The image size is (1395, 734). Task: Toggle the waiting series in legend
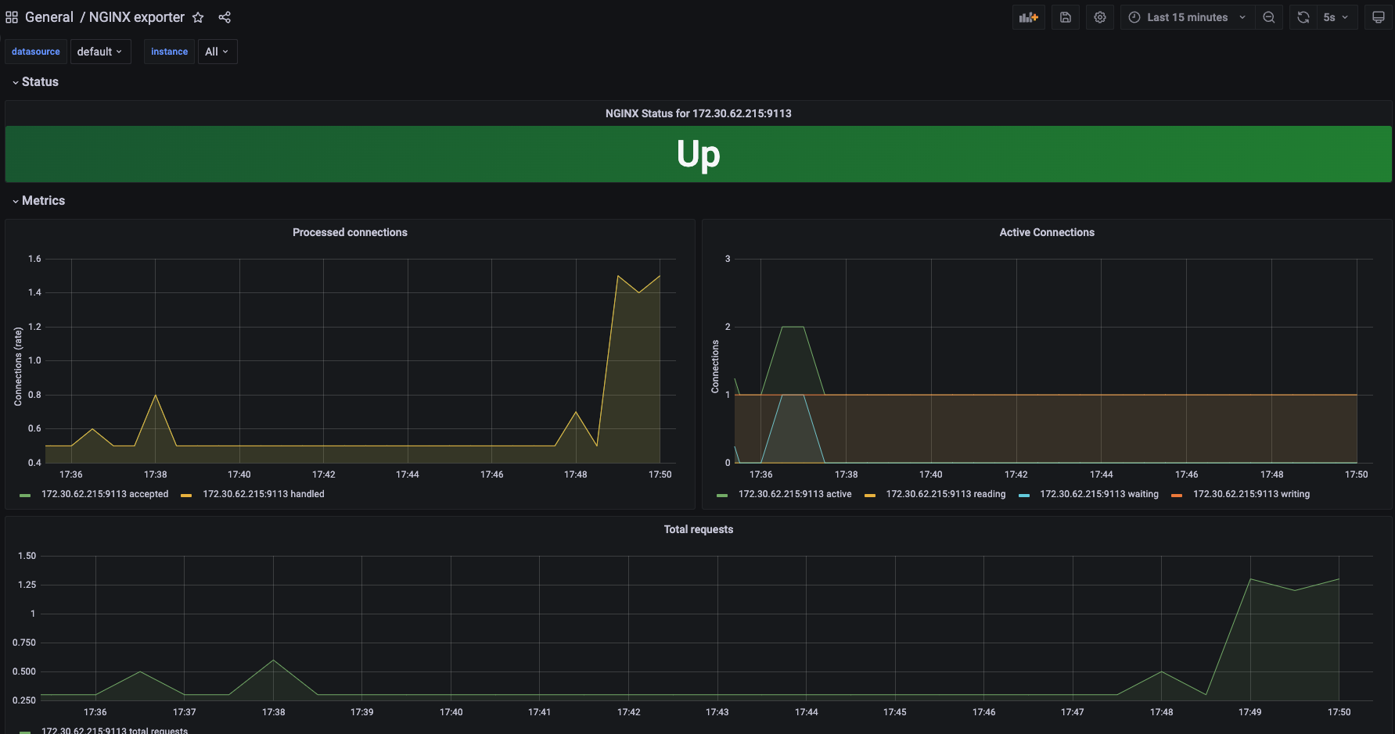click(x=1099, y=494)
